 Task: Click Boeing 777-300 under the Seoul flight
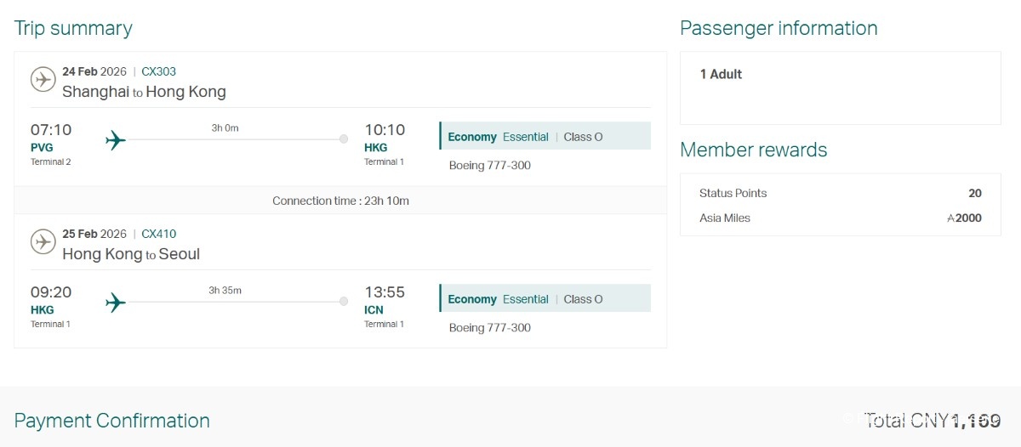tap(490, 327)
